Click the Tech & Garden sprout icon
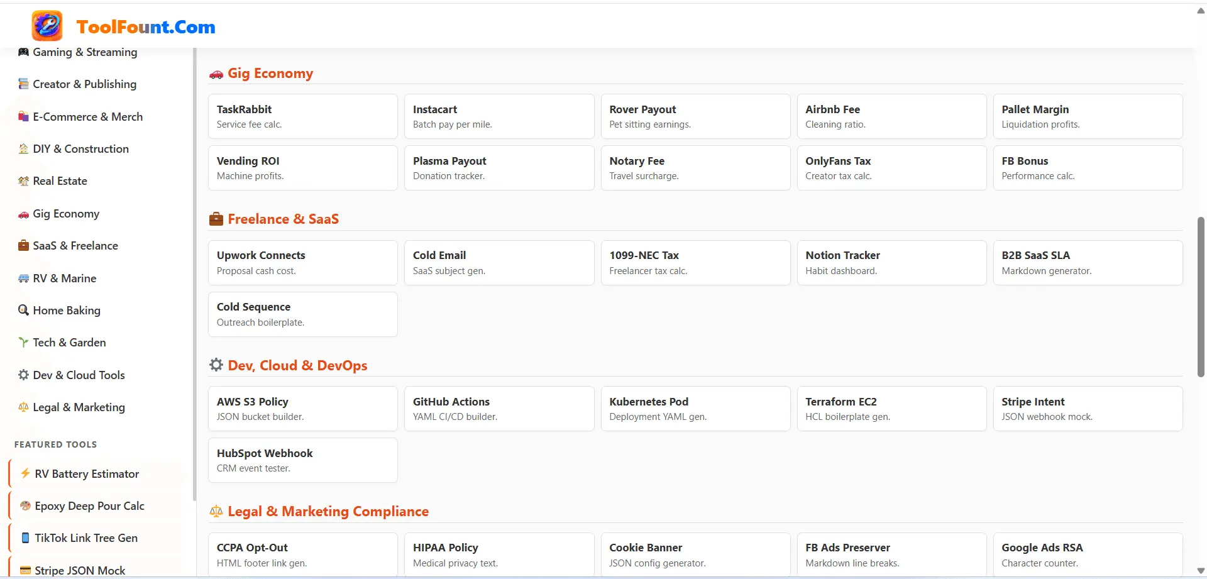 pyautogui.click(x=23, y=342)
